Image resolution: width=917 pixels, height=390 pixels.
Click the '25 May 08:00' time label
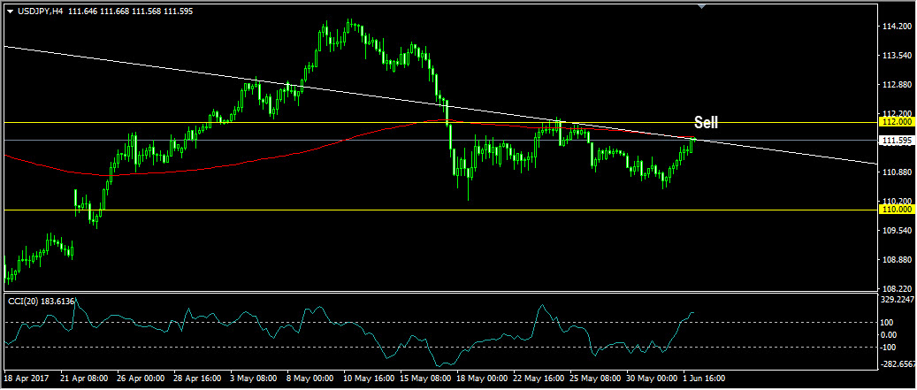pyautogui.click(x=593, y=379)
